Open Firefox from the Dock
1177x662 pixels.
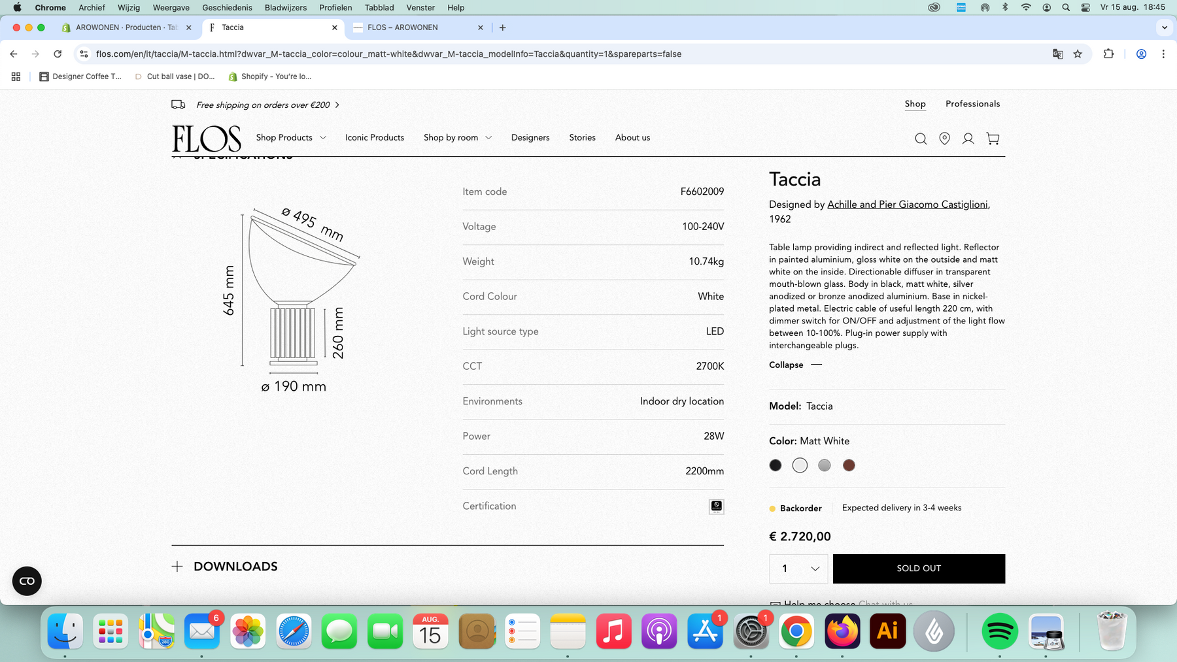pos(842,631)
